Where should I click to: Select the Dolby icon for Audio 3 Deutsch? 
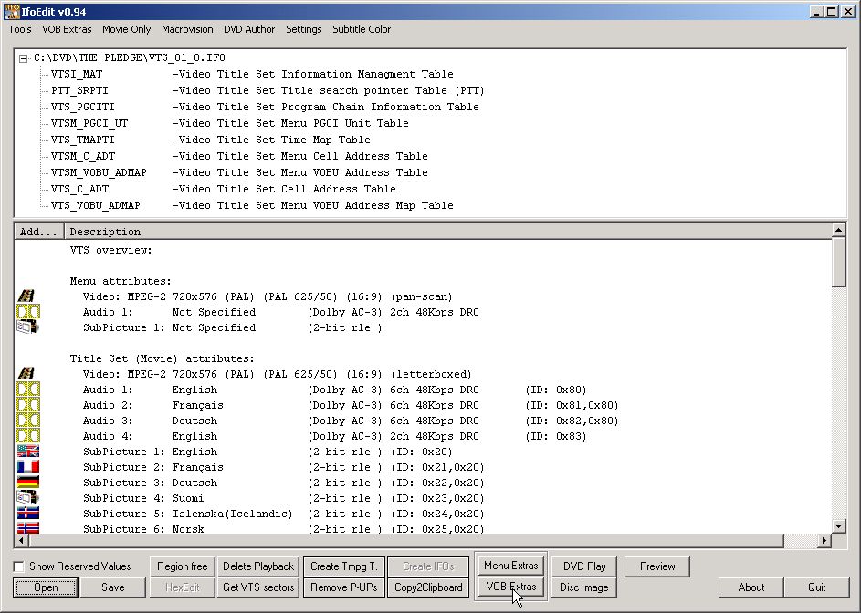28,421
